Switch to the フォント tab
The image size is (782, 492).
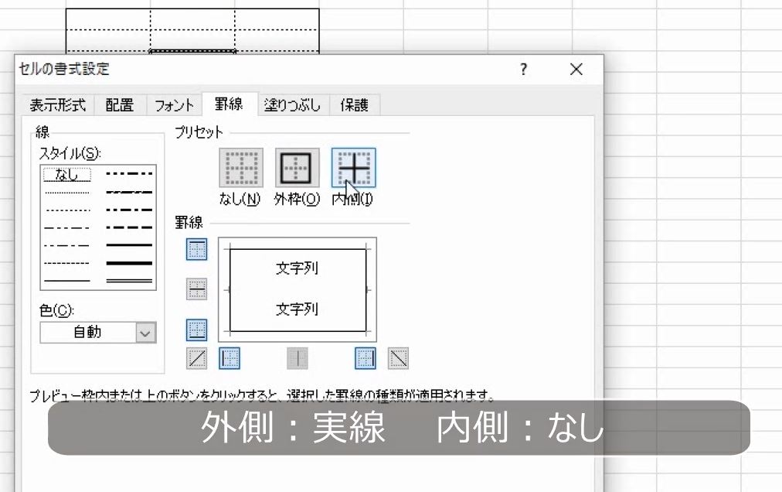tap(175, 104)
